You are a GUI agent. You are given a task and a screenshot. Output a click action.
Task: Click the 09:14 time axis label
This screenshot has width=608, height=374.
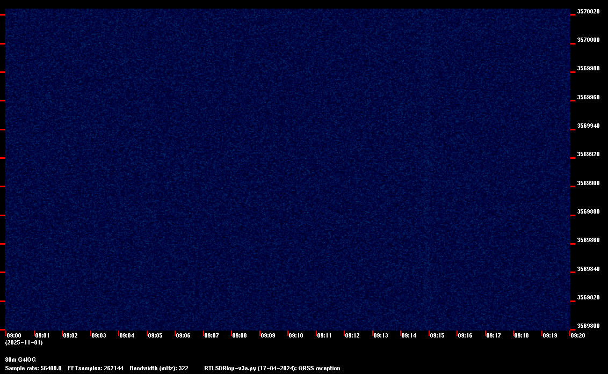tap(409, 335)
